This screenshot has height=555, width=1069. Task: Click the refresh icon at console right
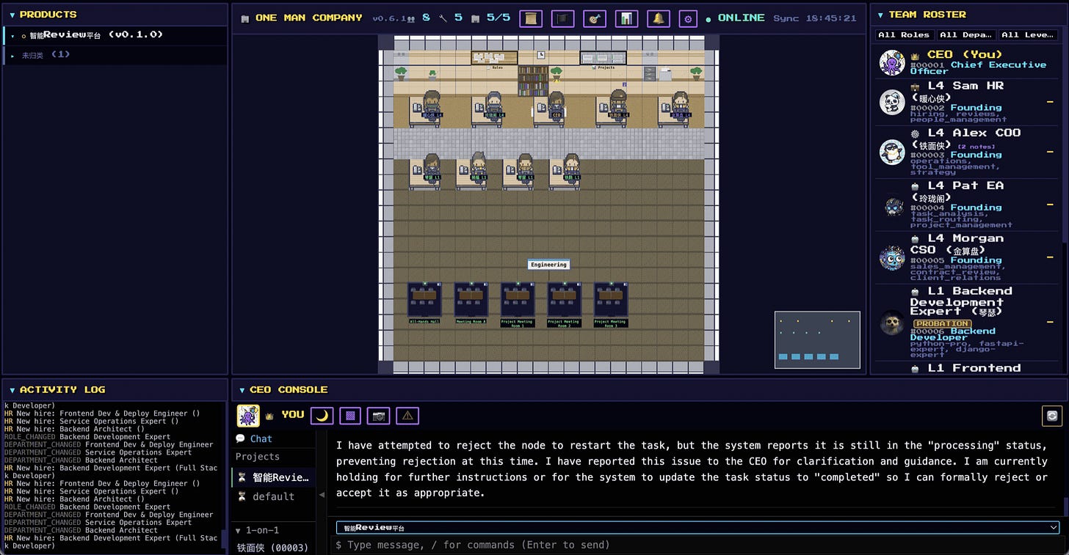[x=1052, y=416]
